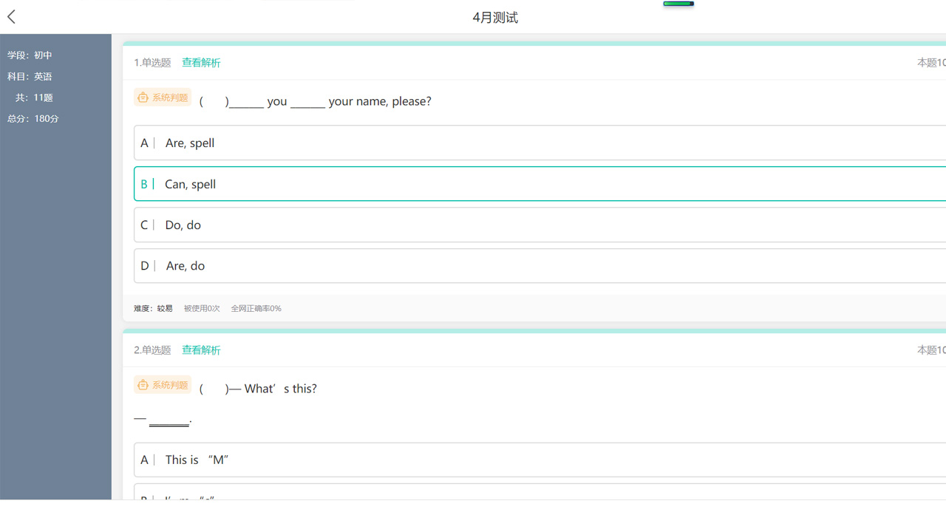The image size is (946, 532).
Task: Select answer A "This is M" in question 2
Action: click(x=197, y=460)
